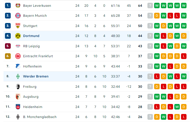Click the Dortmund BVB logo

[18, 36]
